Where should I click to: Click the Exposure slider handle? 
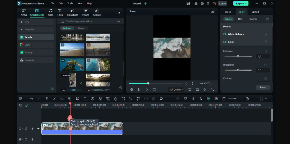point(238,56)
